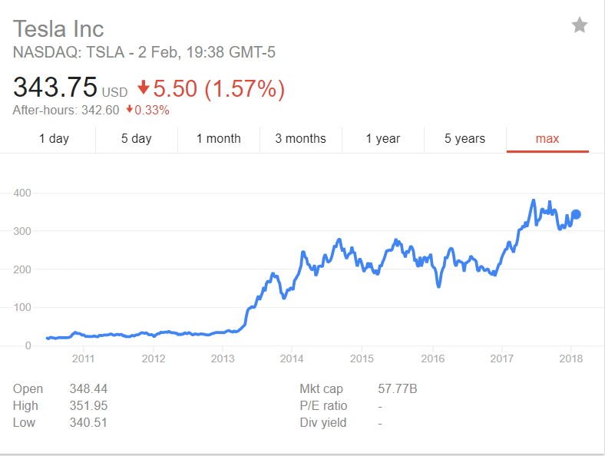Viewport: 605px width, 456px height.
Task: Click the NASDAQ: TSLA ticker text
Action: [x=68, y=52]
